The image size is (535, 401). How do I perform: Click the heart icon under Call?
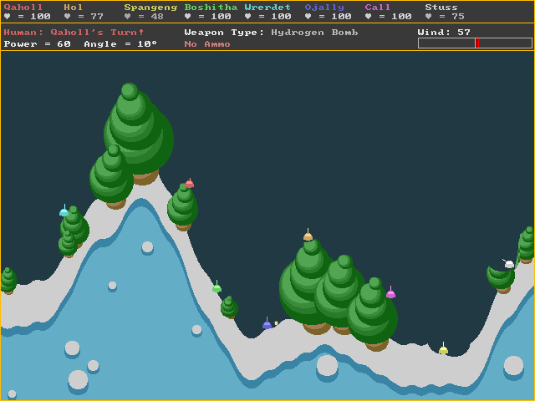[368, 16]
